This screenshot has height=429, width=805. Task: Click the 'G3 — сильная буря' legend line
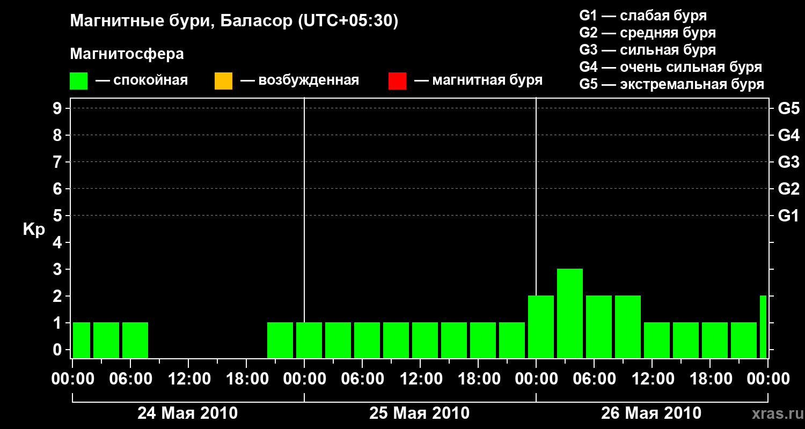pos(647,50)
